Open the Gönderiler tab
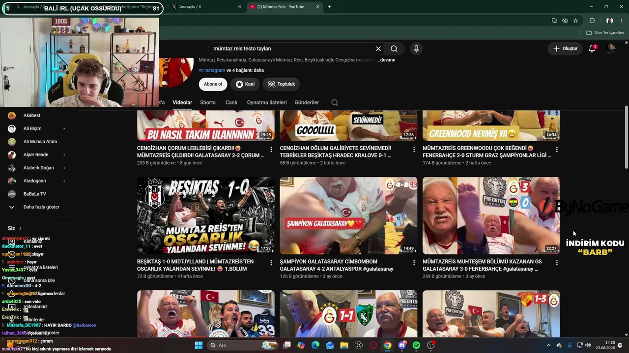Image resolution: width=629 pixels, height=353 pixels. (x=307, y=102)
